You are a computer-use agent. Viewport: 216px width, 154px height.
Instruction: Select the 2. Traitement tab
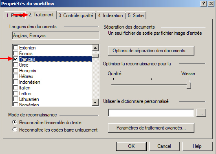pyautogui.click(x=41, y=15)
